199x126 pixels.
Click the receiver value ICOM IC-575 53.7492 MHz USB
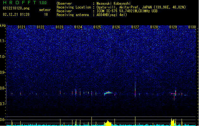tap(127, 11)
